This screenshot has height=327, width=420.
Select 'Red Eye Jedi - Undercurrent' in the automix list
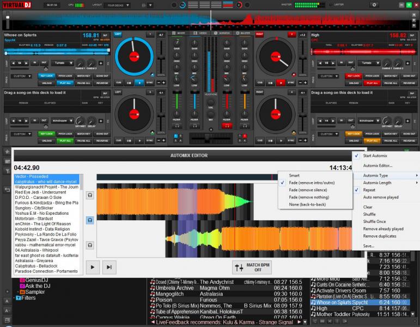(40, 192)
